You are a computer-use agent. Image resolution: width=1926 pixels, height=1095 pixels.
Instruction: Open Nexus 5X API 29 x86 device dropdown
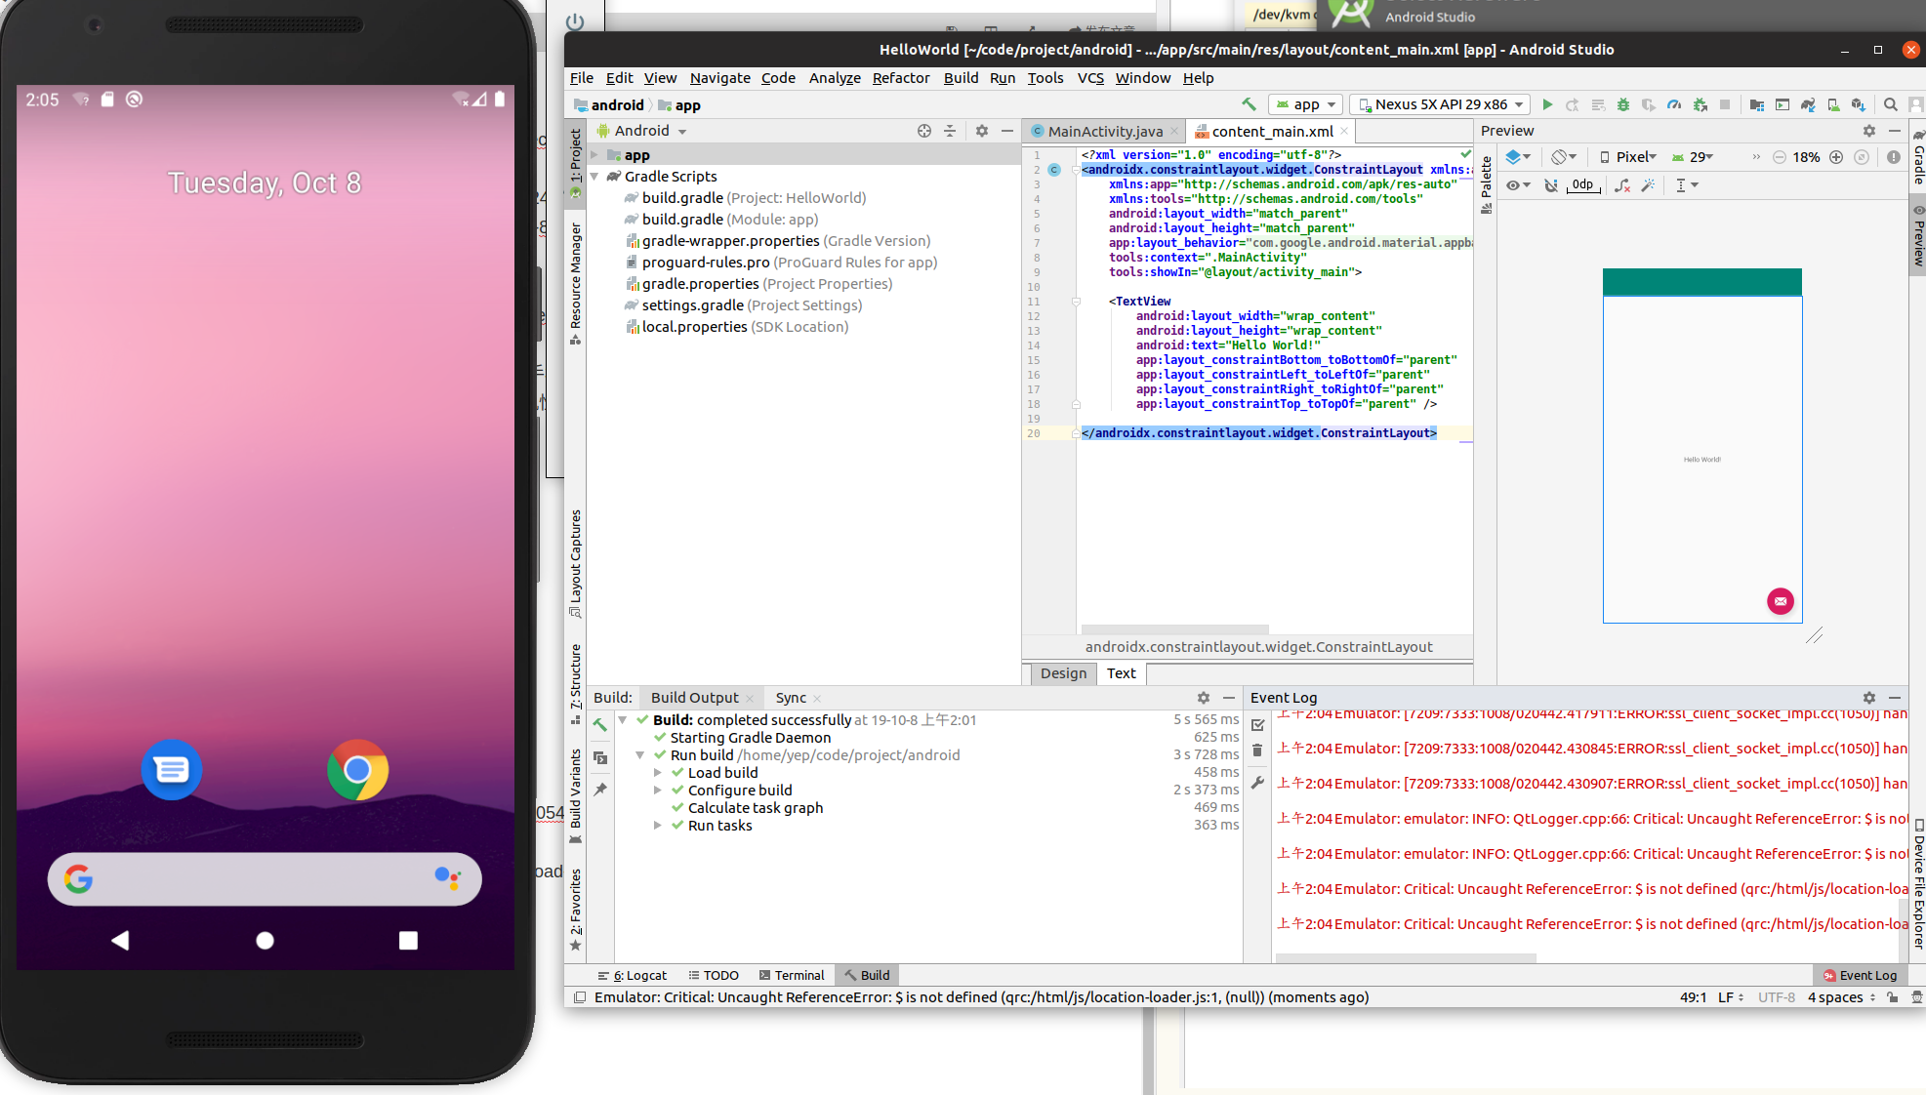pyautogui.click(x=1441, y=104)
